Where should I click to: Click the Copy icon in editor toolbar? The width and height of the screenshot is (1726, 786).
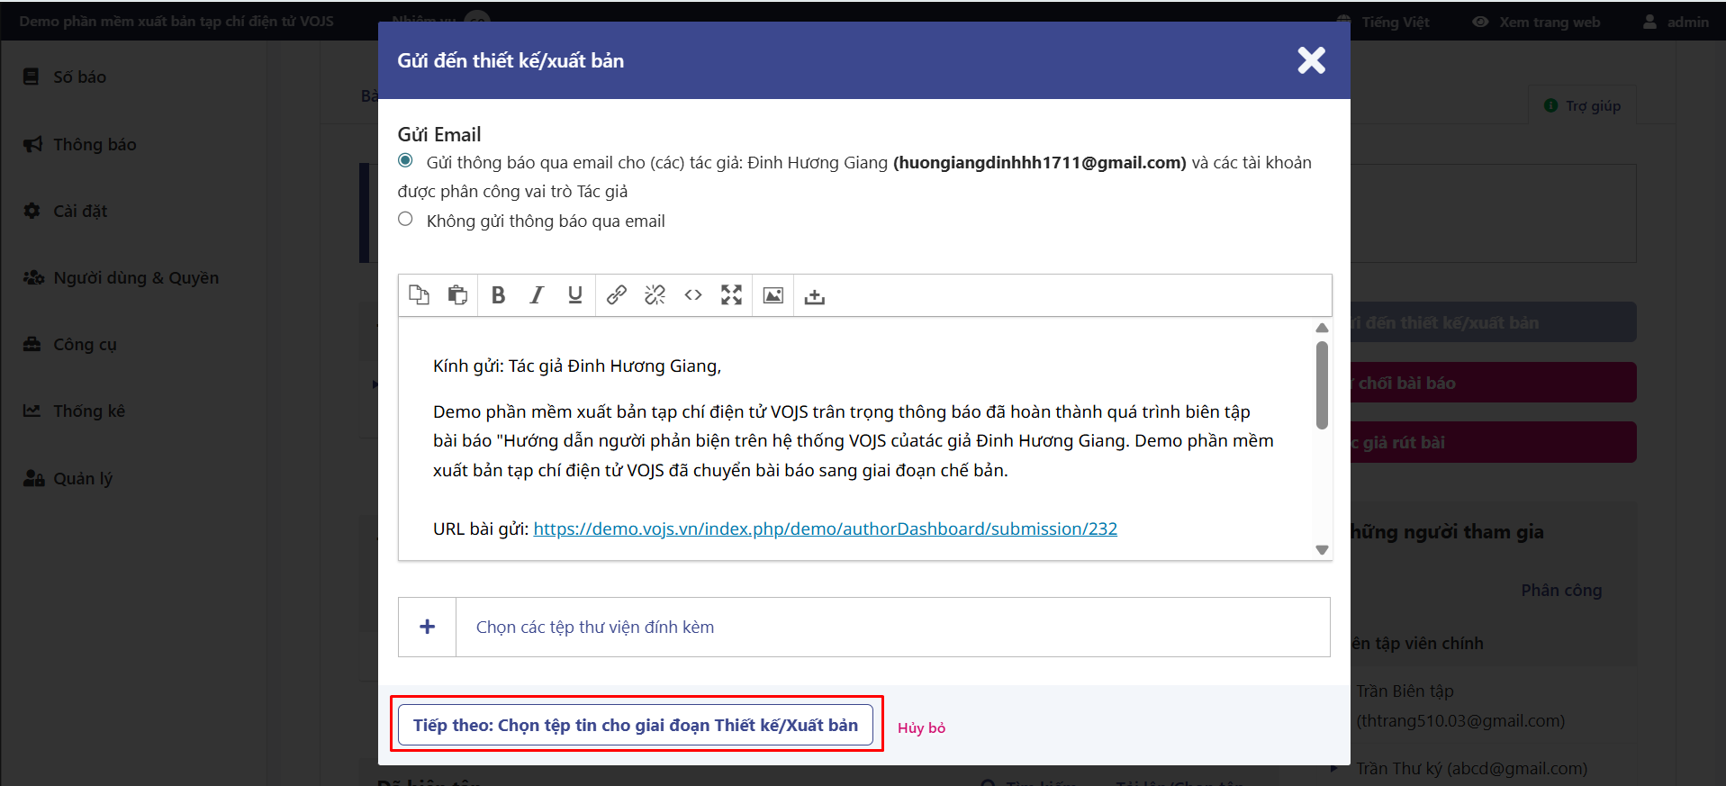tap(419, 295)
